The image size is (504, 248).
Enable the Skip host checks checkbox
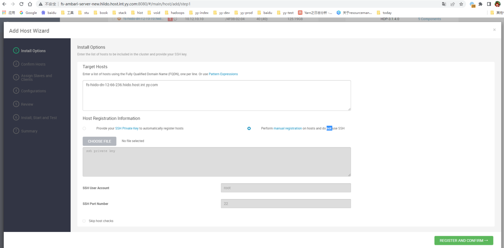click(84, 221)
